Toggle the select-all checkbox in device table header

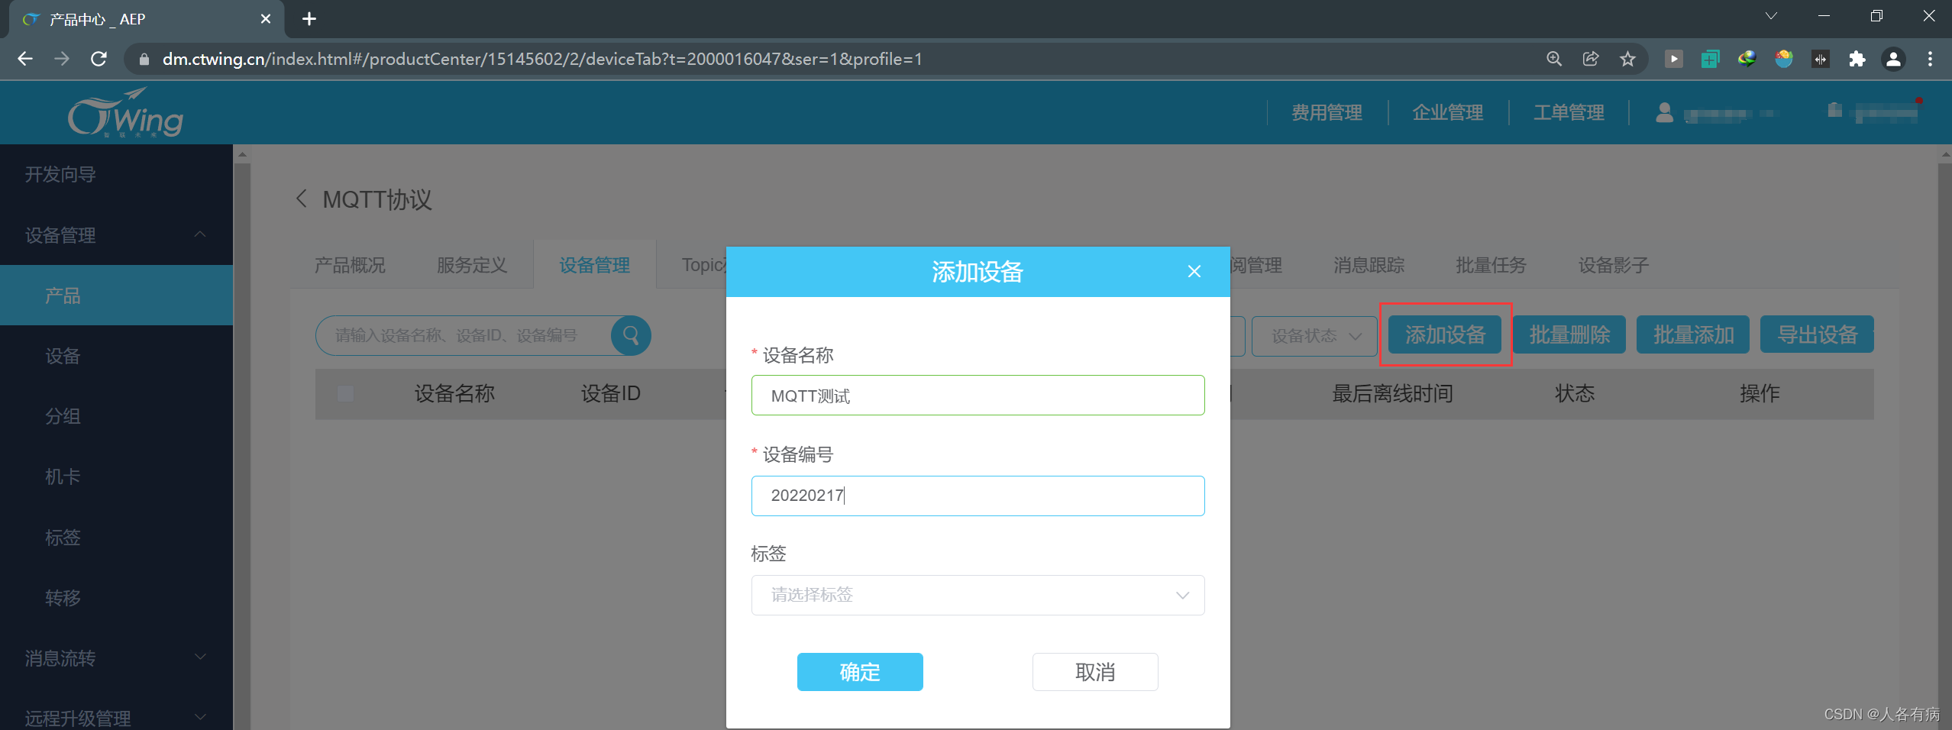[346, 393]
